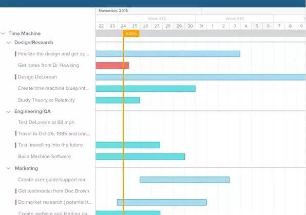Screen dimensions: 306x215
Task: Select the Build Machine Software gantt bar
Action: pyautogui.click(x=140, y=157)
